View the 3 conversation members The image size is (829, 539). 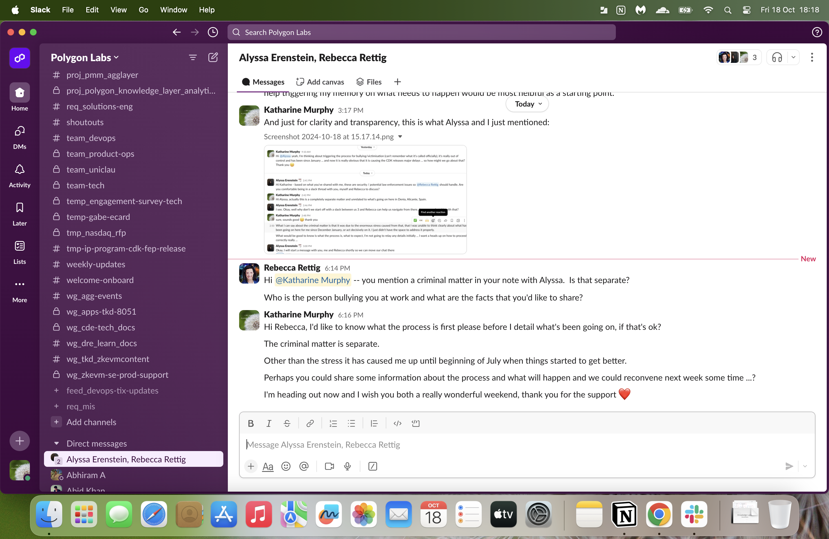738,58
